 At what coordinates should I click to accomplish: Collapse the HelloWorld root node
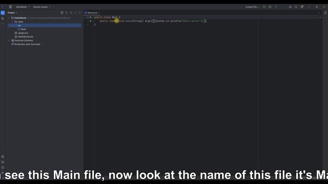click(x=9, y=18)
